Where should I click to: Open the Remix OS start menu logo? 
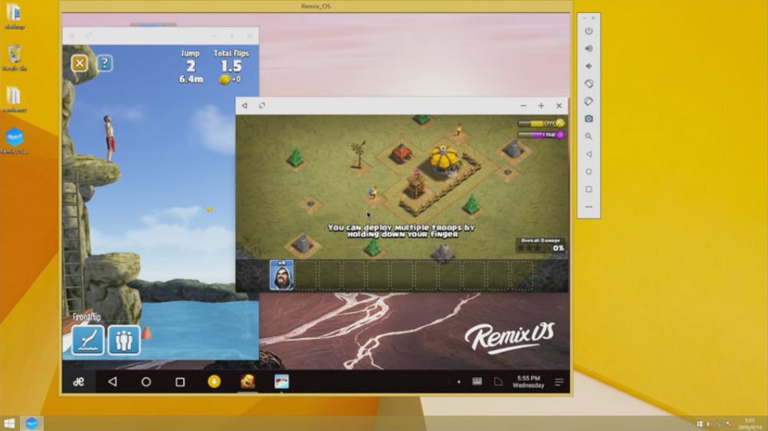tap(78, 381)
